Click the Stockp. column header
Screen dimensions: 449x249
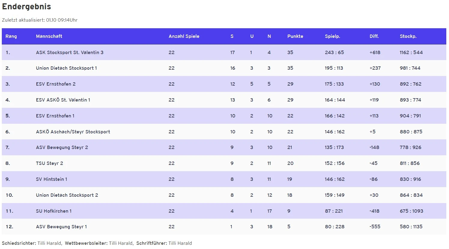[x=408, y=36]
